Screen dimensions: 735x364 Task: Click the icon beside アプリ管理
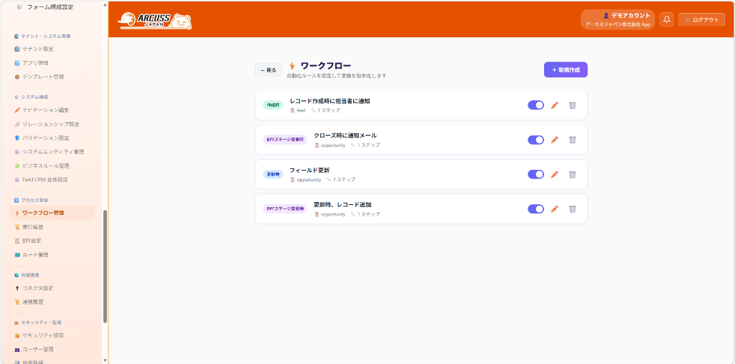click(17, 62)
